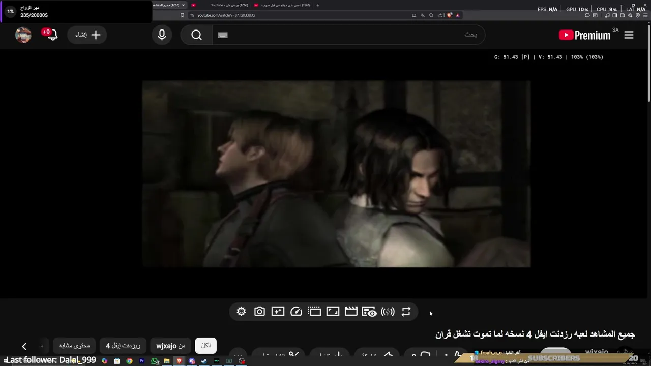Open the playback speed gauge icon
651x366 pixels.
point(296,312)
